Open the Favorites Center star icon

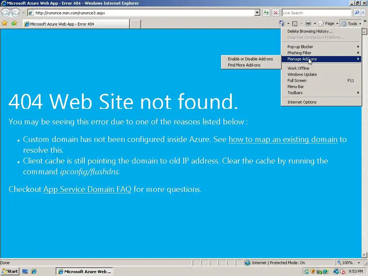(4, 23)
